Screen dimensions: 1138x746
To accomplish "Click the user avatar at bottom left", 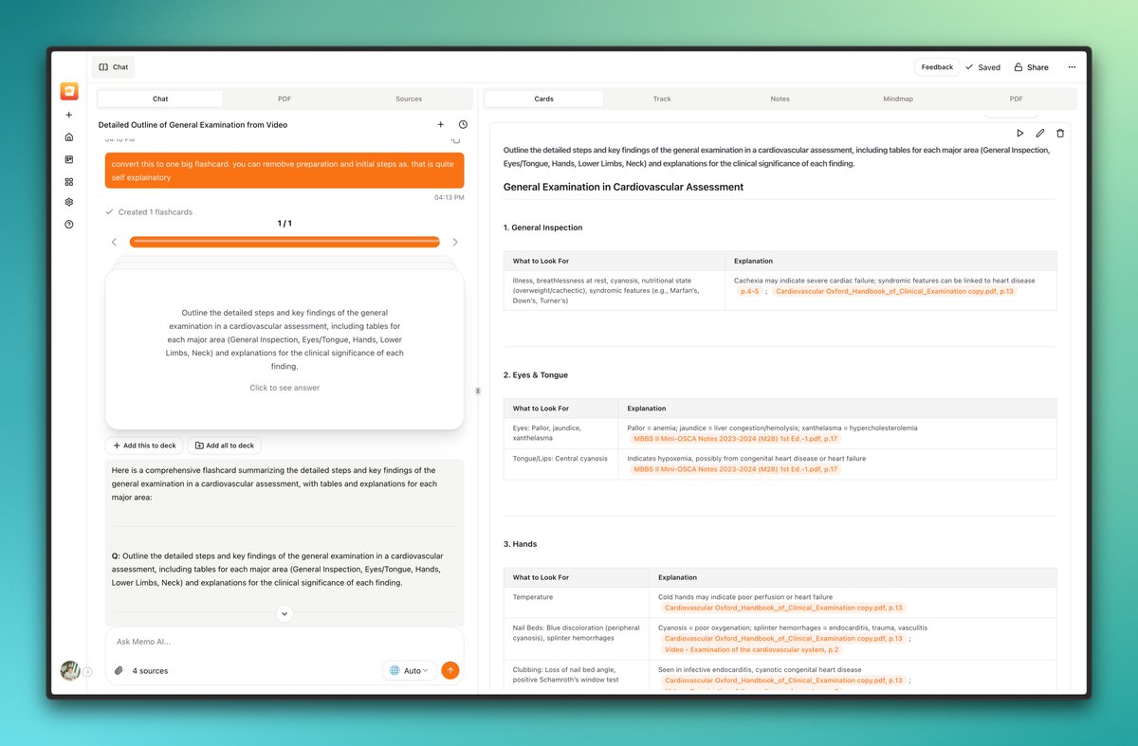I will [69, 670].
